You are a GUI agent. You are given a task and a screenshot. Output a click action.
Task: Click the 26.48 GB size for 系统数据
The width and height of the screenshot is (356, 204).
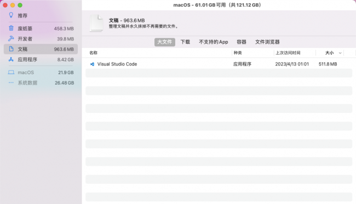click(x=65, y=83)
